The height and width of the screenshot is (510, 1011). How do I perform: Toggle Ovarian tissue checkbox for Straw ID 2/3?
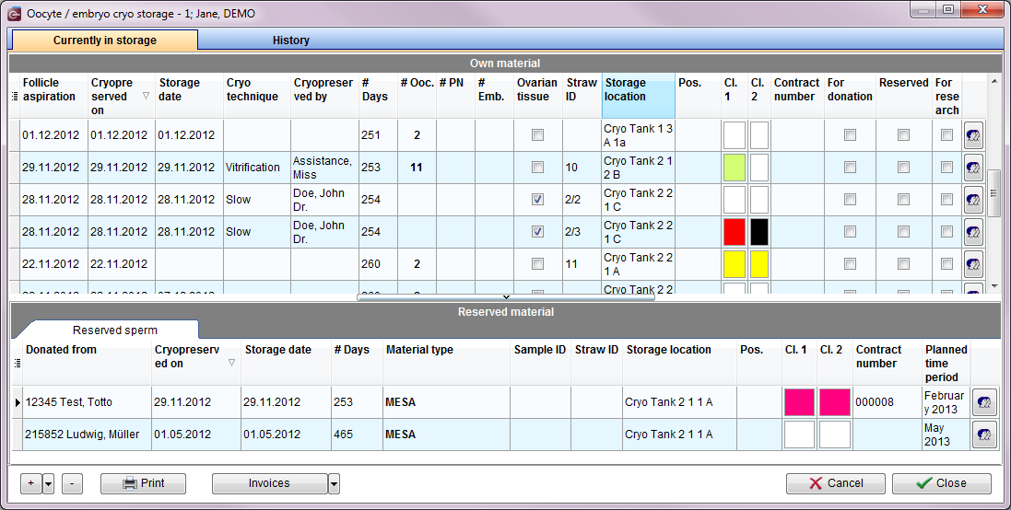click(x=537, y=232)
